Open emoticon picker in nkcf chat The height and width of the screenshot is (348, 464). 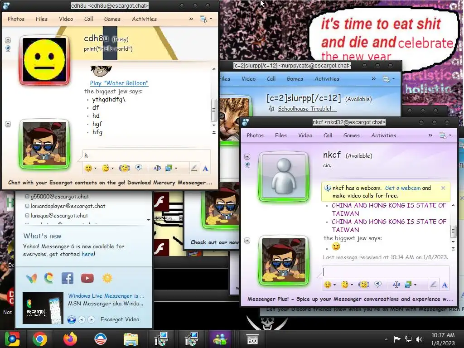point(327,285)
